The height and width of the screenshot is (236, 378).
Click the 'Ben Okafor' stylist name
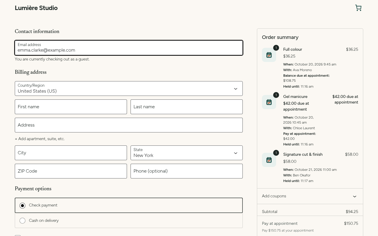click(x=302, y=176)
